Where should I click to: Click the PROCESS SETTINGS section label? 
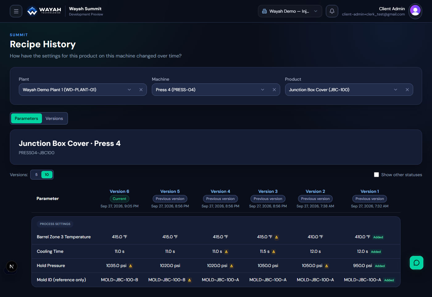click(55, 224)
